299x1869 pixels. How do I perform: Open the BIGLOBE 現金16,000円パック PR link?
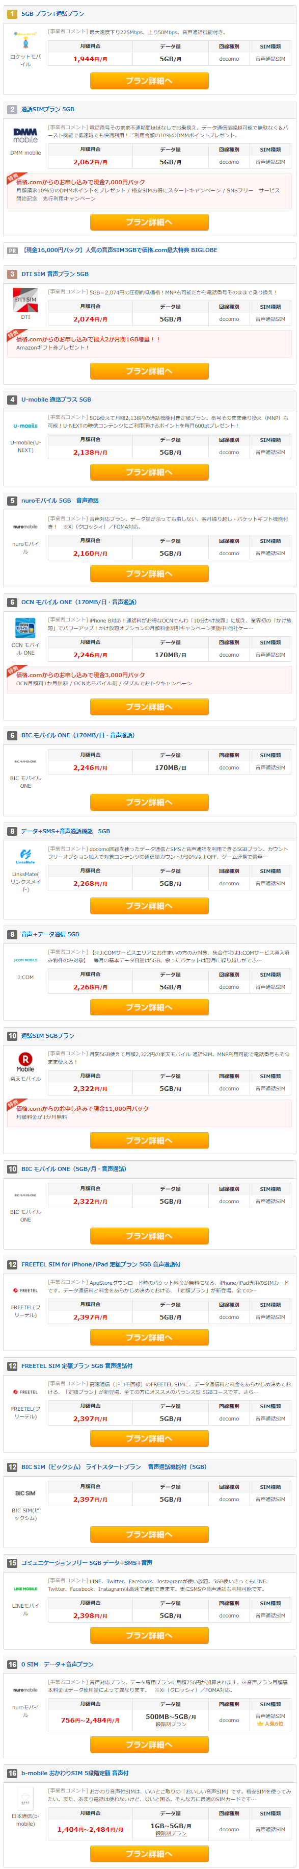click(x=120, y=251)
